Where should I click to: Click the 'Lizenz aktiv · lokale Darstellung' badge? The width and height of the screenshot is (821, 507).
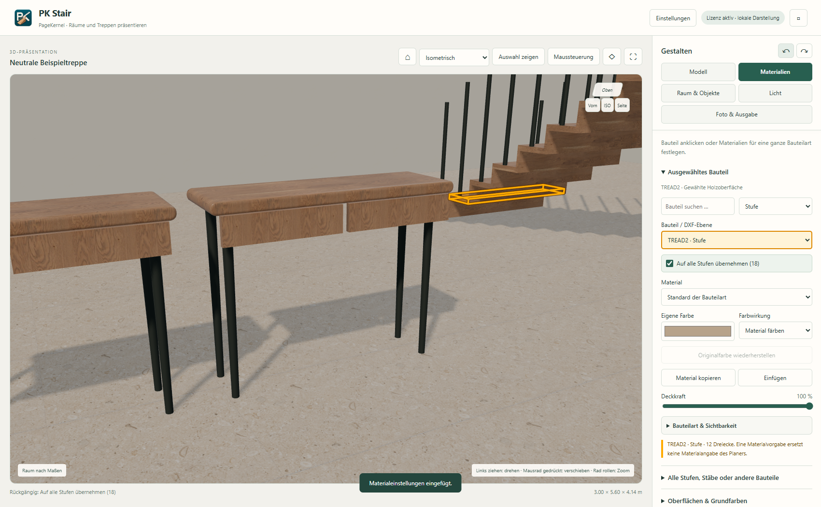pos(743,18)
